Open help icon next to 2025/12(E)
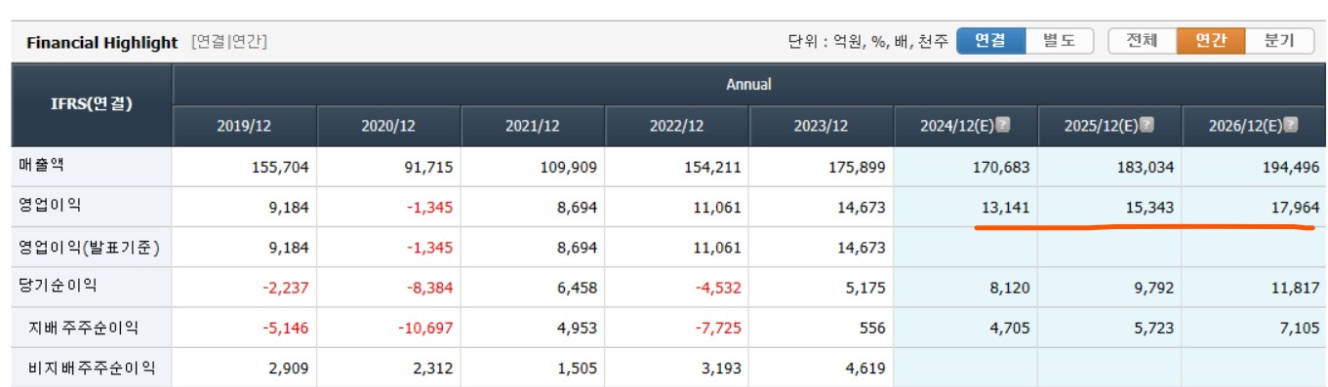The height and width of the screenshot is (387, 1328). tap(1147, 126)
